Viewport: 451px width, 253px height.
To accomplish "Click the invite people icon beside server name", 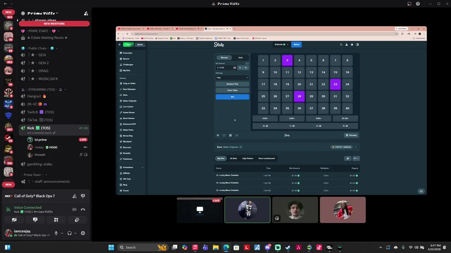I will pos(86,13).
